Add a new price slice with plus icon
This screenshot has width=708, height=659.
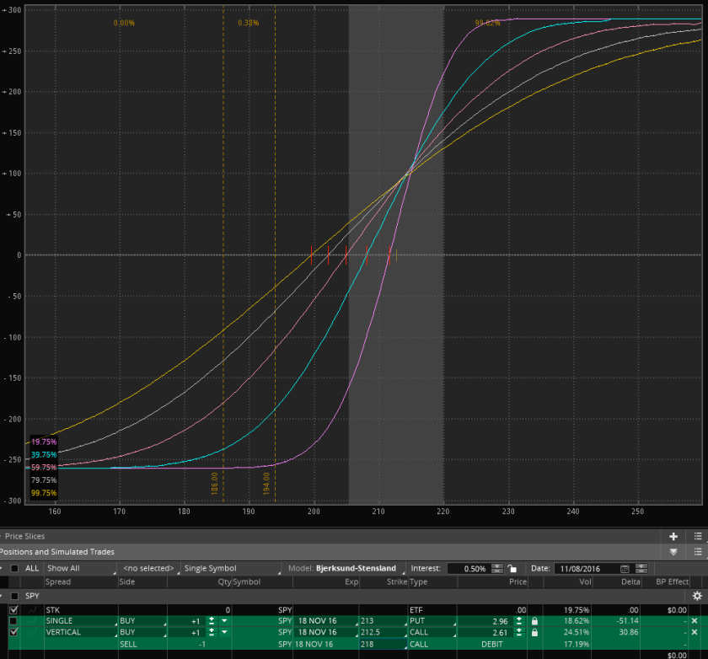click(x=673, y=536)
